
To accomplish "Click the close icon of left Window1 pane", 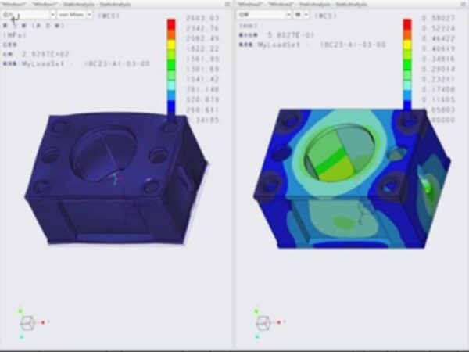I will 227,4.
